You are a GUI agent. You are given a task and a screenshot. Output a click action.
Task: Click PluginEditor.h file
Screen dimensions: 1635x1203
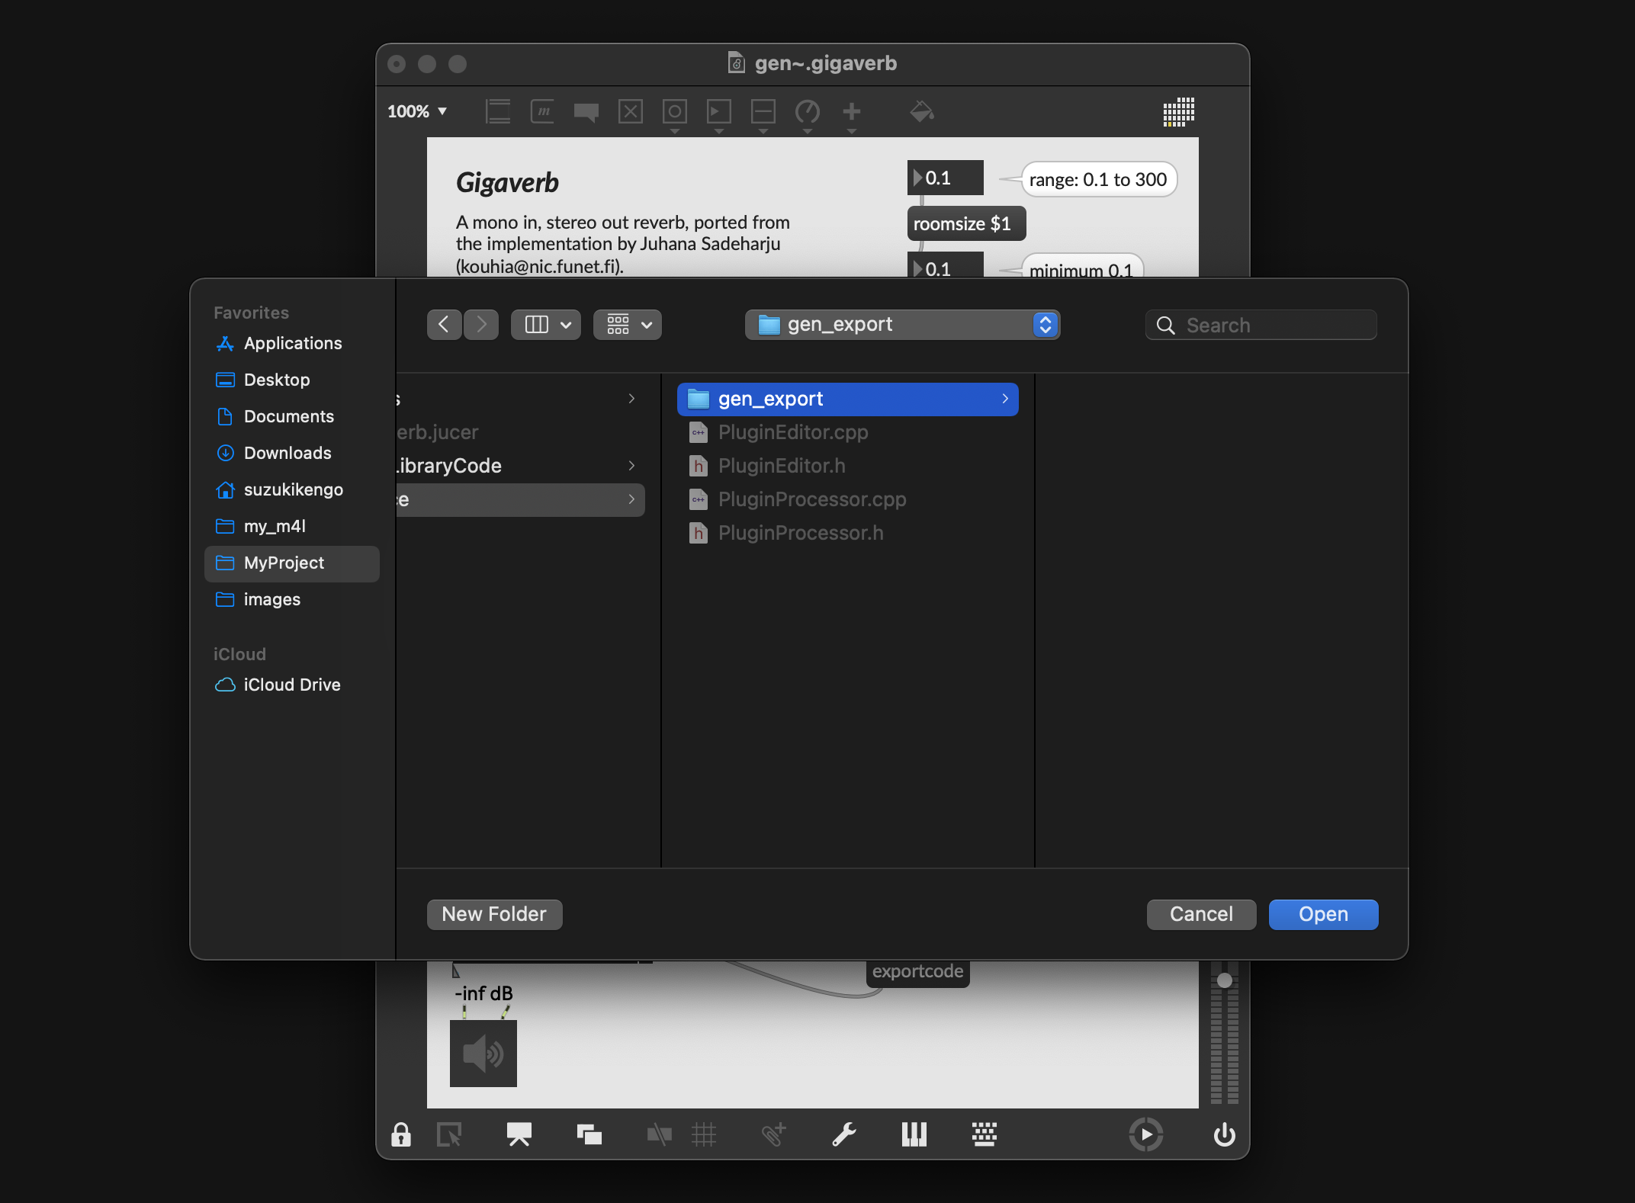point(847,466)
